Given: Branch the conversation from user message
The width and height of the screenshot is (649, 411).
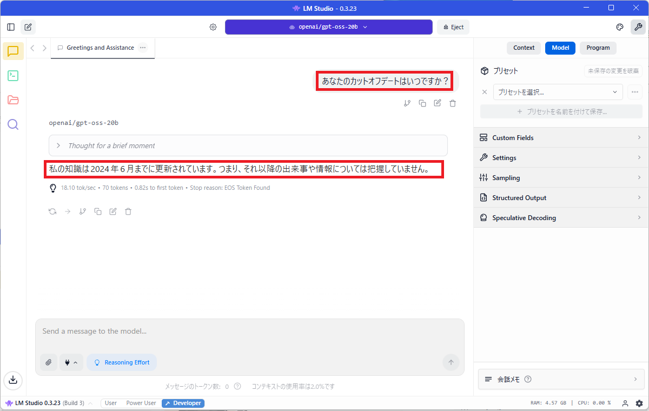Looking at the screenshot, I should tap(407, 103).
